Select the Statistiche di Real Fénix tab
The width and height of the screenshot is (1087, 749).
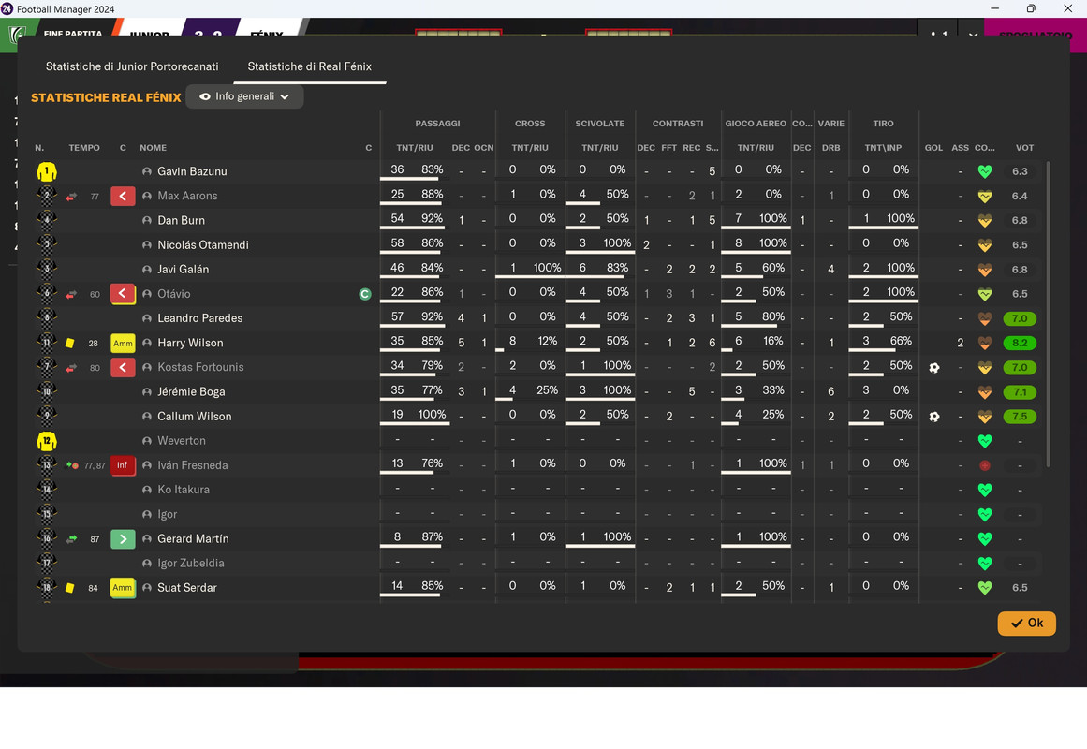[309, 66]
